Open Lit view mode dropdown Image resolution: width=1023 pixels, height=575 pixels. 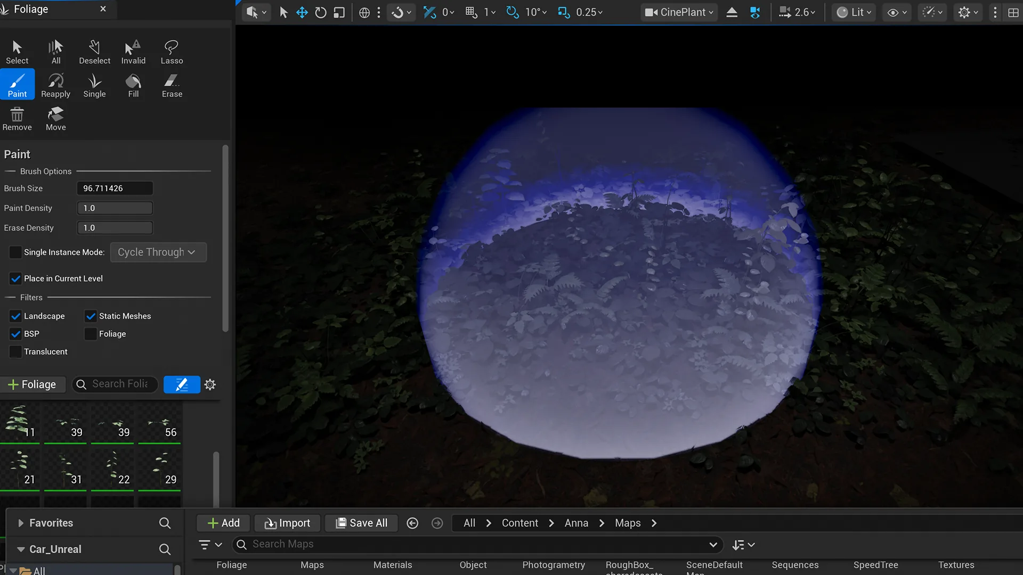[x=854, y=12]
